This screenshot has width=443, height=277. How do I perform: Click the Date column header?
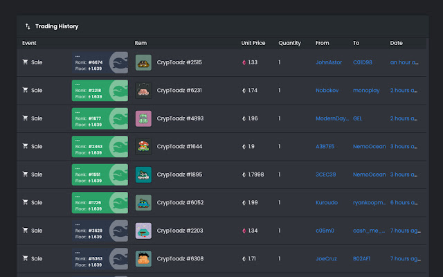click(x=396, y=43)
